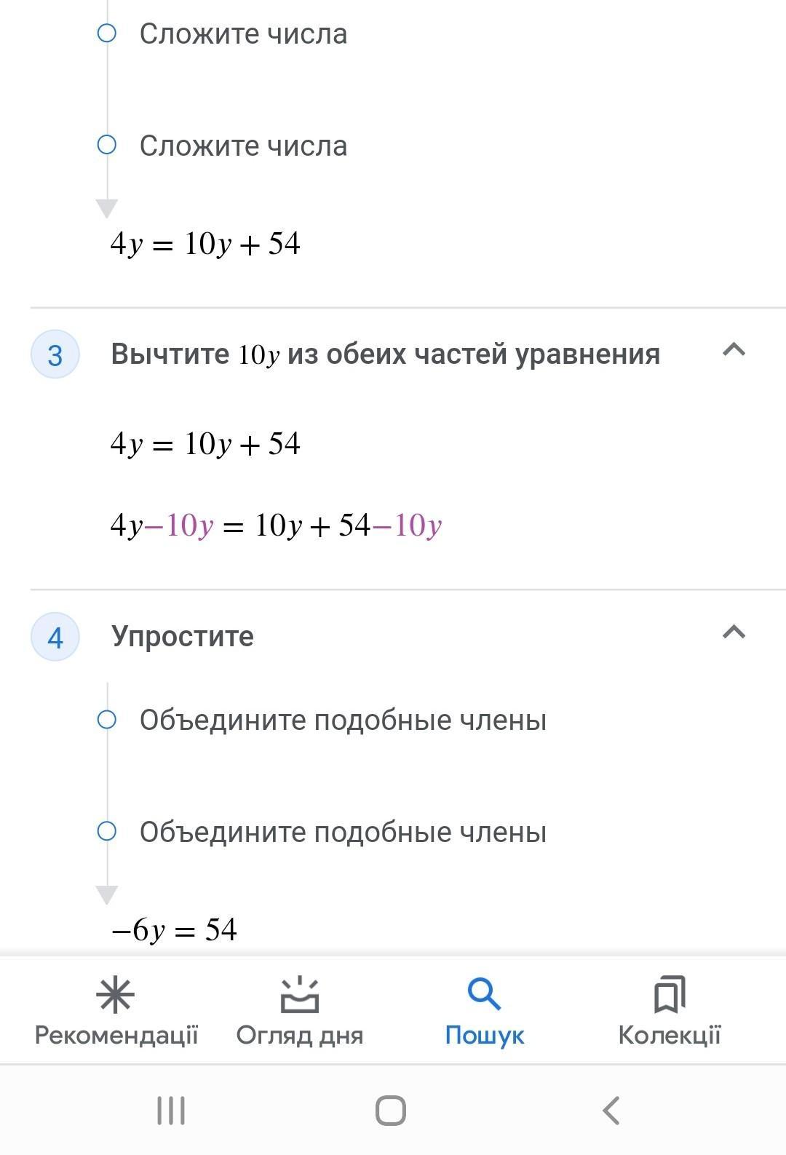The height and width of the screenshot is (1155, 786).
Task: Switch to Рекомендації tab label
Action: pos(116,1035)
